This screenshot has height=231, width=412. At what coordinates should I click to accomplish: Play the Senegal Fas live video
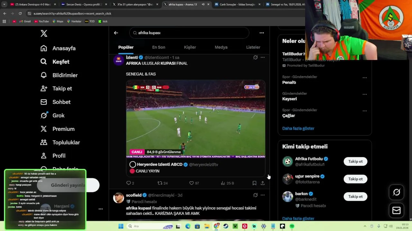[196, 119]
